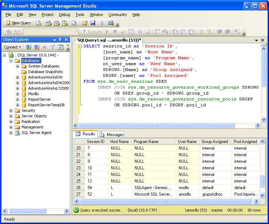
Task: Collapse the Databases folder
Action: (x=11, y=61)
